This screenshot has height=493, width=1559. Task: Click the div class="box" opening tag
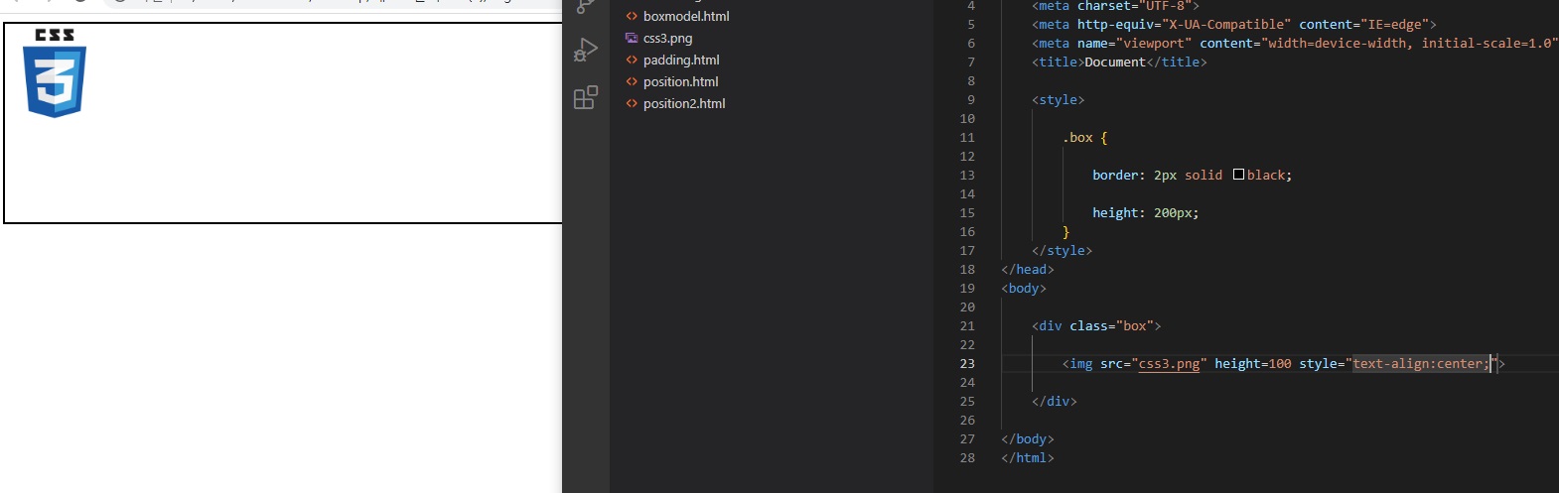point(1096,326)
